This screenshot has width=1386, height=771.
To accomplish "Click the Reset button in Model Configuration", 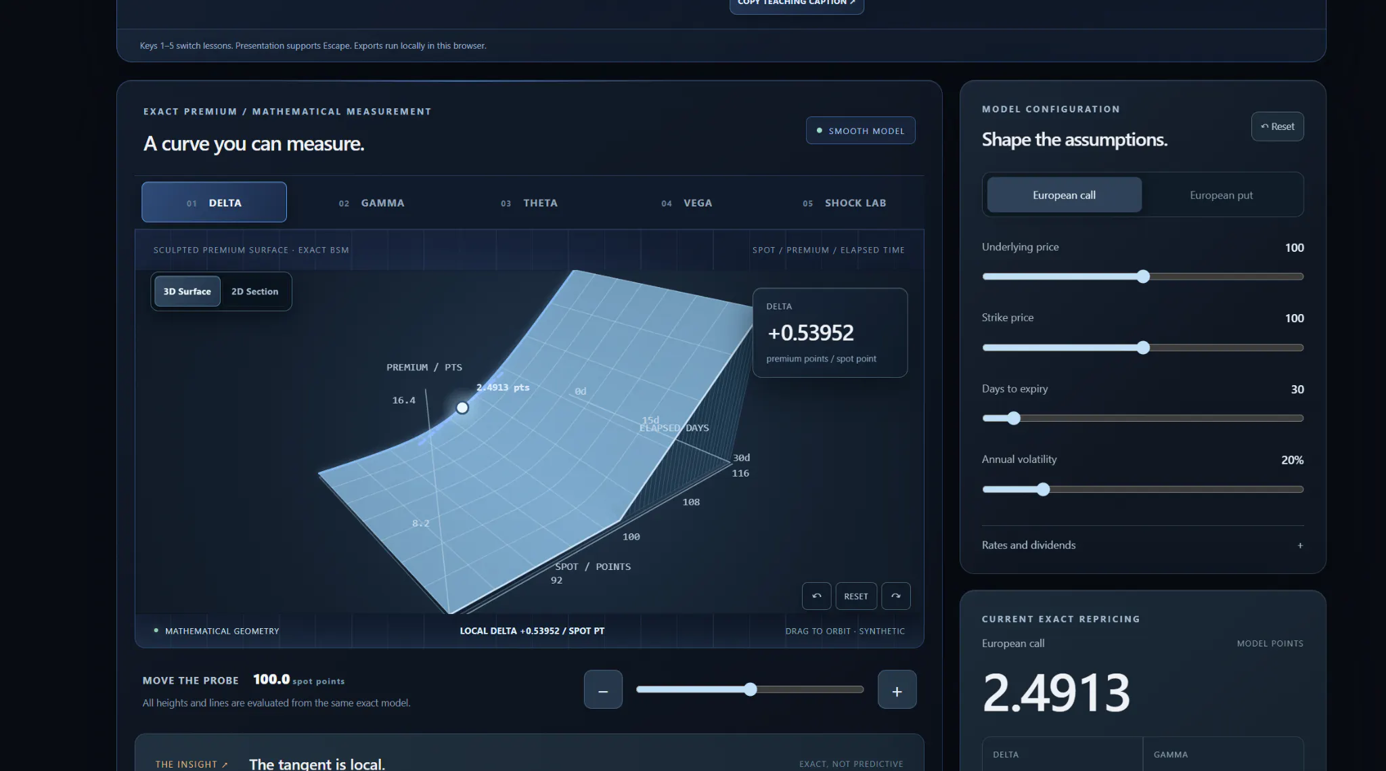I will click(1277, 127).
